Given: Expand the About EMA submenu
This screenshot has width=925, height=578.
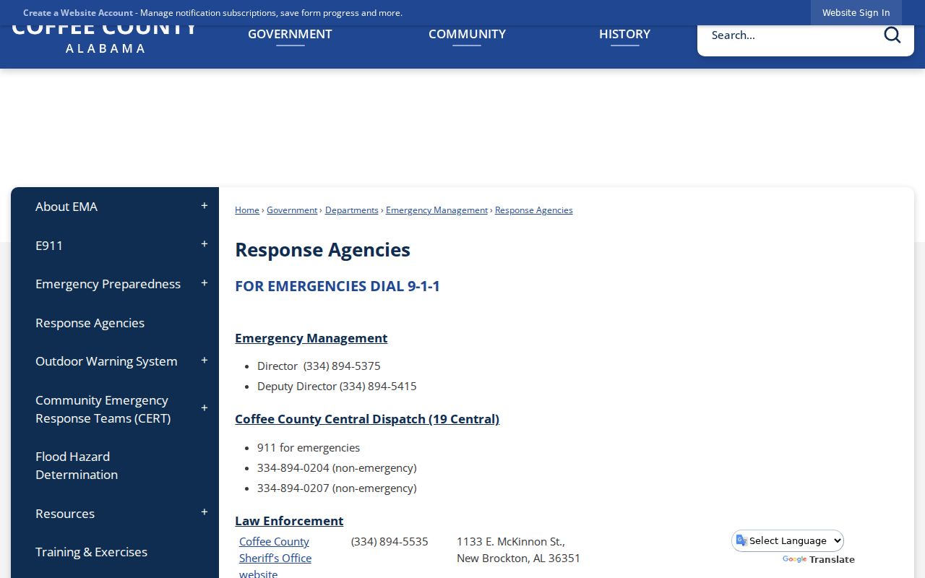Looking at the screenshot, I should 205,207.
